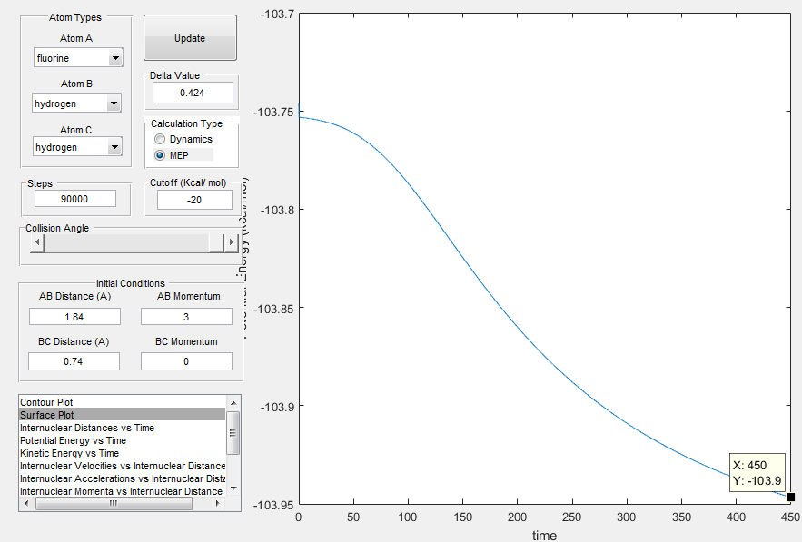
Task: Open the Atom A fluorine dropdown
Action: click(x=78, y=58)
